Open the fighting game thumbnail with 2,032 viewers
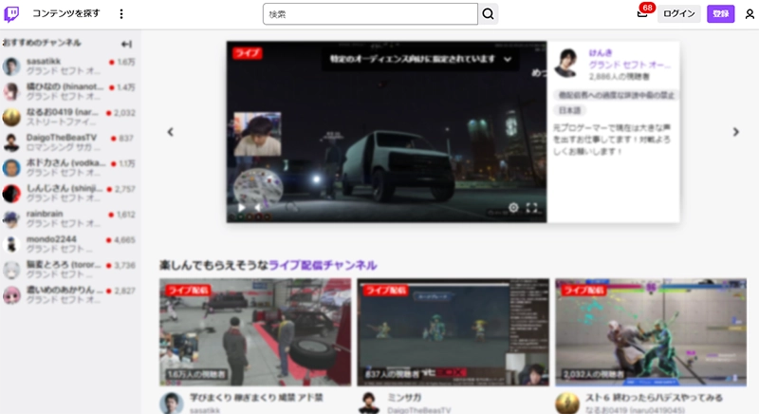The image size is (759, 414). tap(651, 332)
